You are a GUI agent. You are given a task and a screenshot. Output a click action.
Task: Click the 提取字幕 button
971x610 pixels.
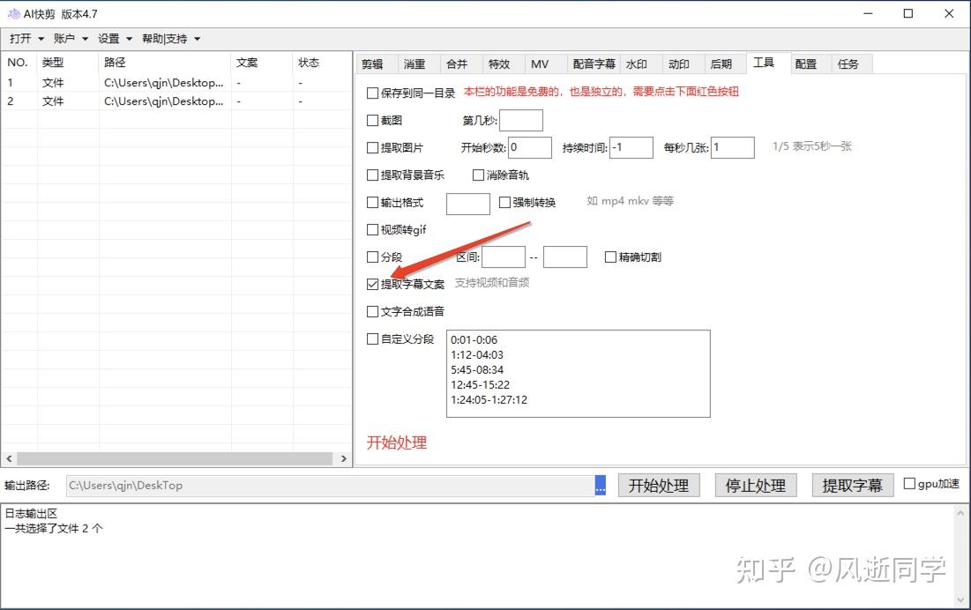pyautogui.click(x=852, y=485)
